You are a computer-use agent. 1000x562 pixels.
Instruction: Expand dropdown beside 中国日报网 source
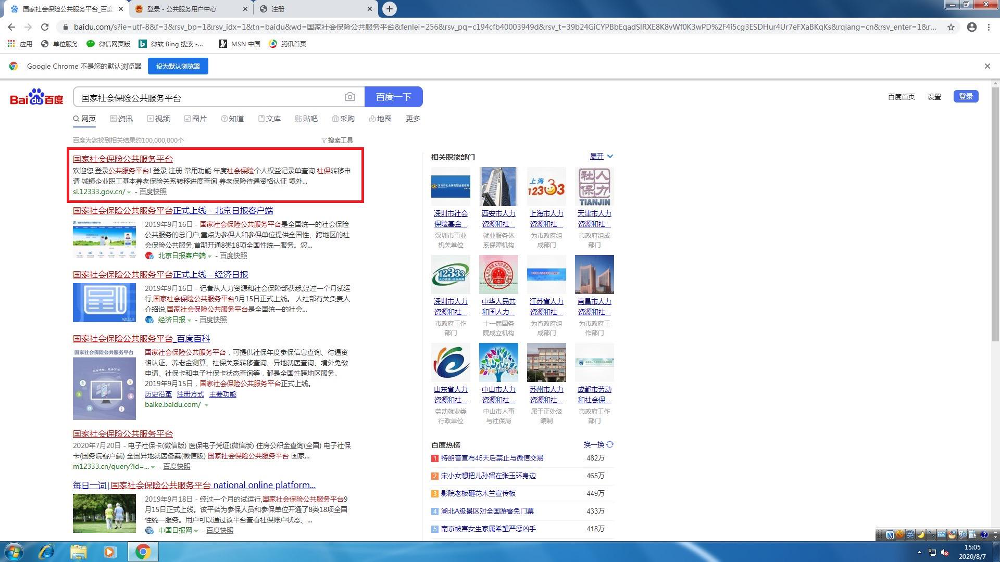[x=196, y=531]
